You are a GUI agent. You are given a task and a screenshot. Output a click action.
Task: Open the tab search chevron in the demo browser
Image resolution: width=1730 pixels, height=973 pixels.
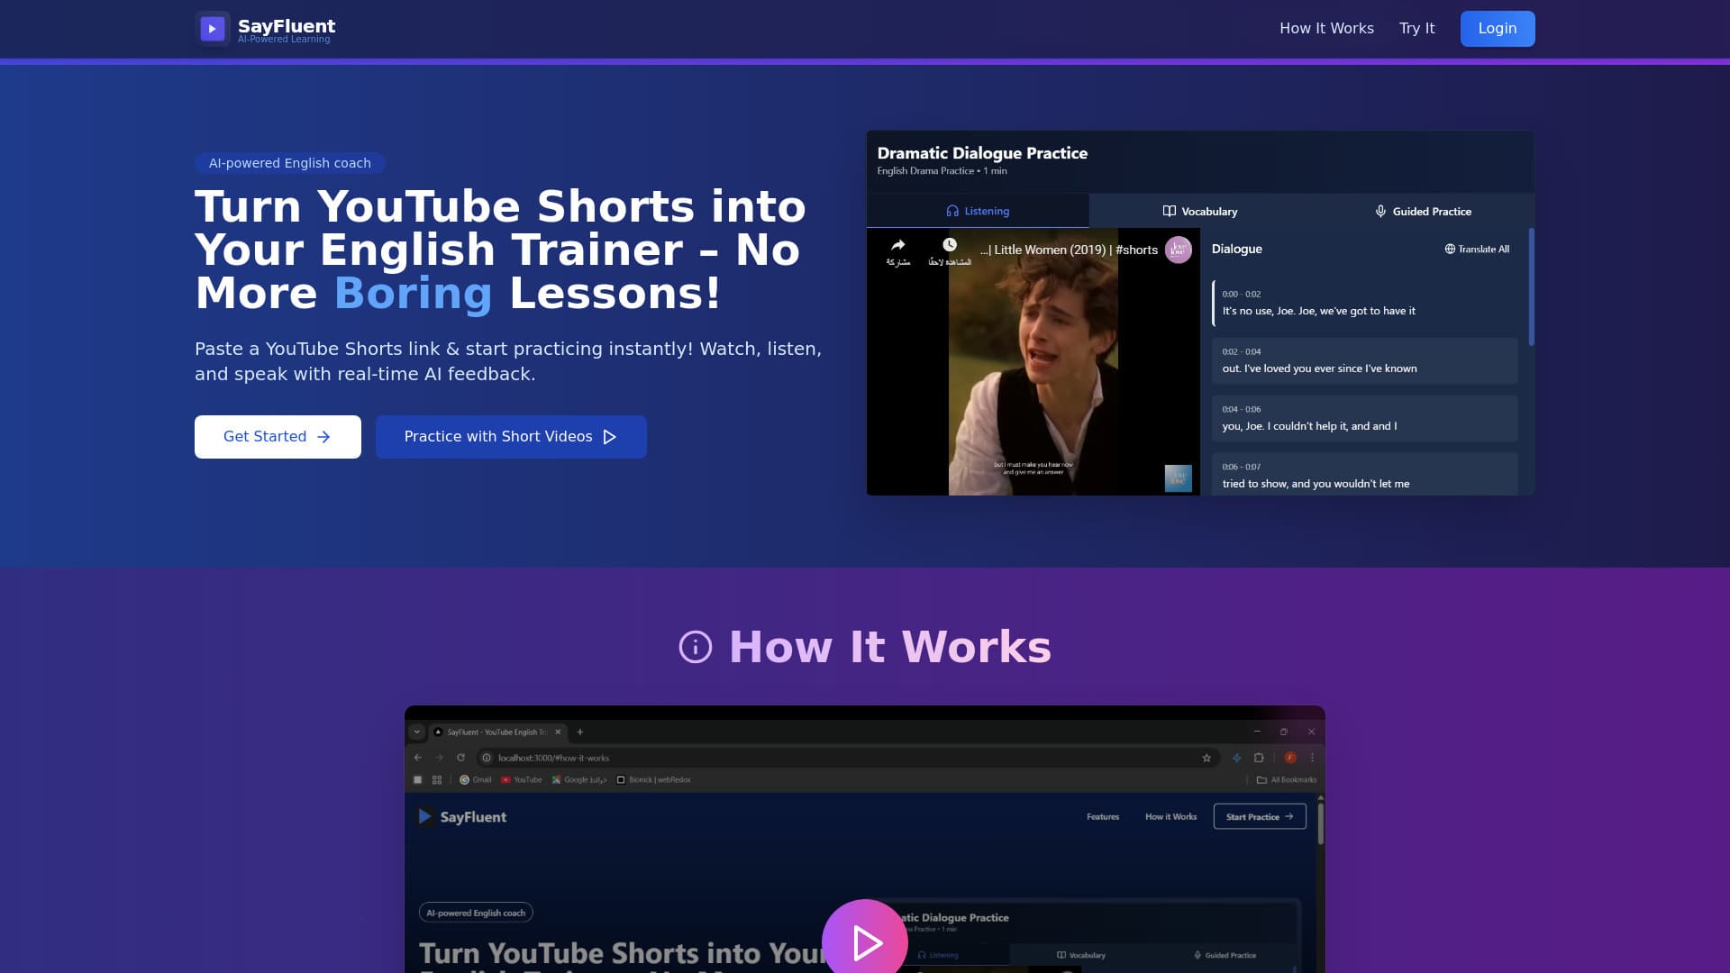tap(417, 732)
